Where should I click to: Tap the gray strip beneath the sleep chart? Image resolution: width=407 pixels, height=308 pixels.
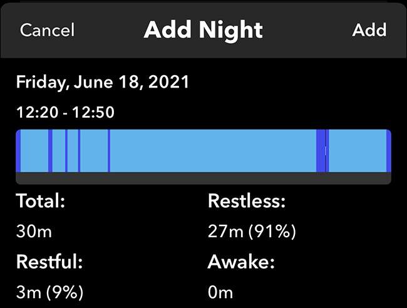tap(203, 178)
